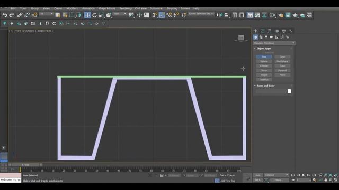Toggle Auto Key animation mode
339x190 pixels.
point(257,175)
